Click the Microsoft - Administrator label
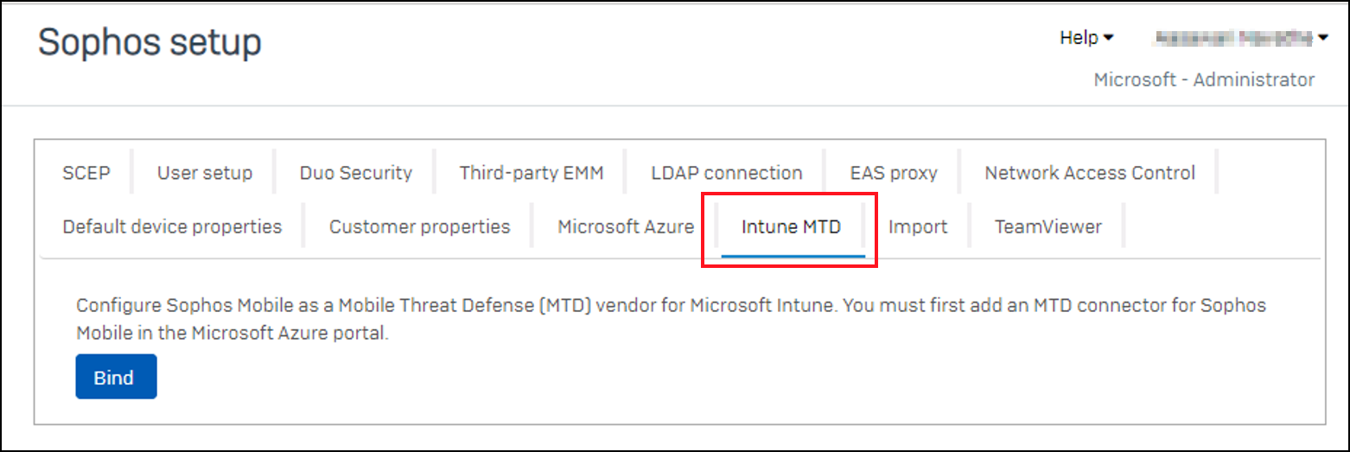The width and height of the screenshot is (1350, 452). pos(1204,80)
